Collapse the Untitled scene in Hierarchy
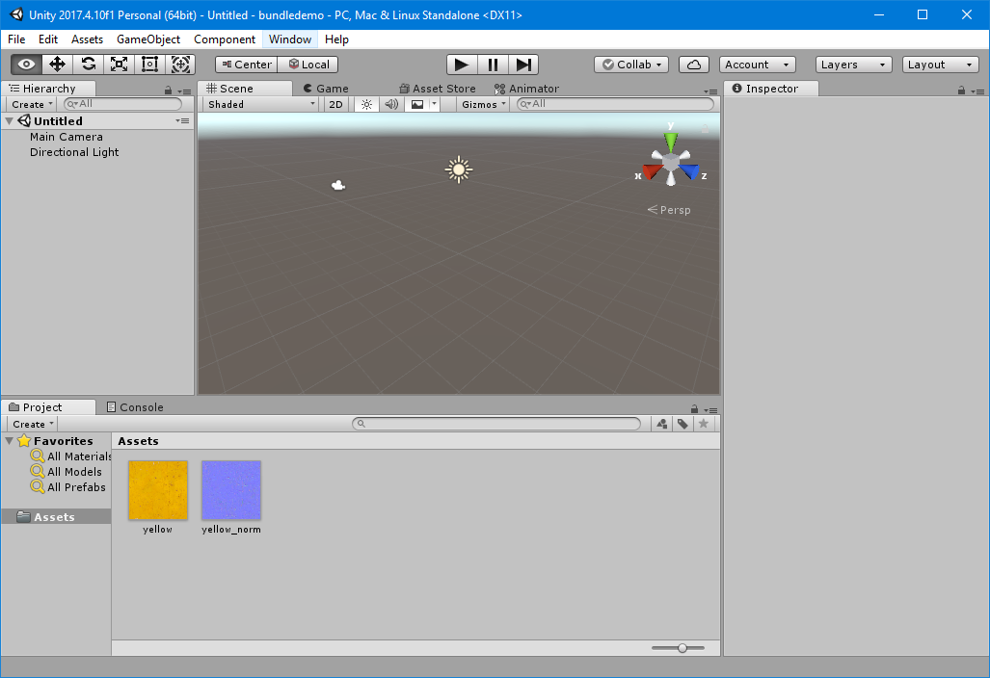The width and height of the screenshot is (990, 678). [x=10, y=121]
